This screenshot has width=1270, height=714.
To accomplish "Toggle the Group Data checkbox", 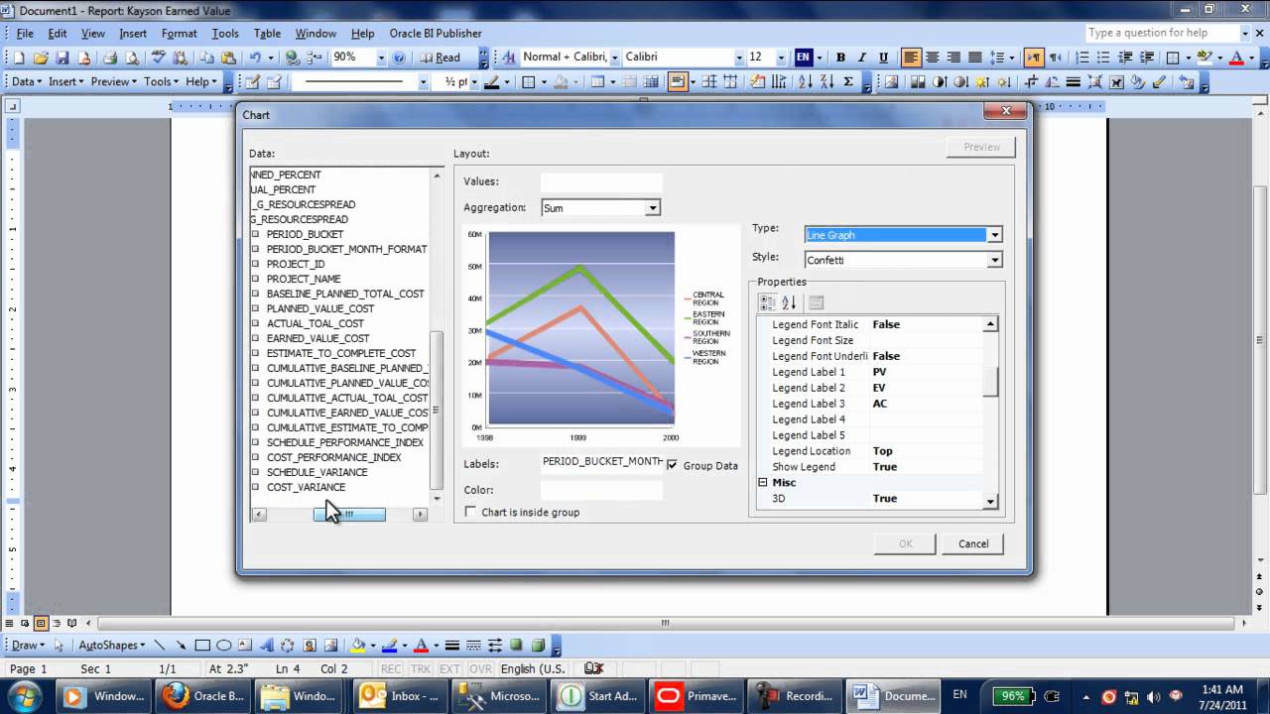I will tap(673, 465).
